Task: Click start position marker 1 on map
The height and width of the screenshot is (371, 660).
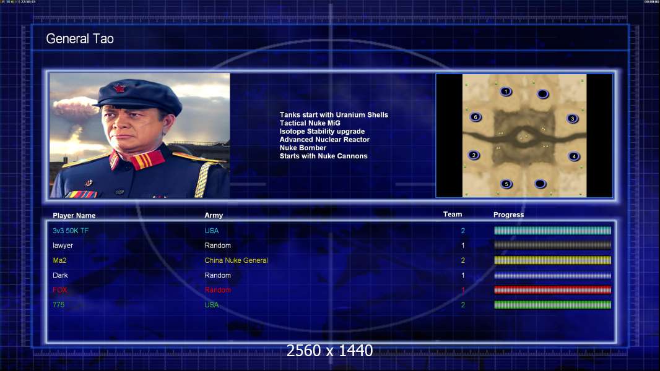Action: click(x=506, y=91)
